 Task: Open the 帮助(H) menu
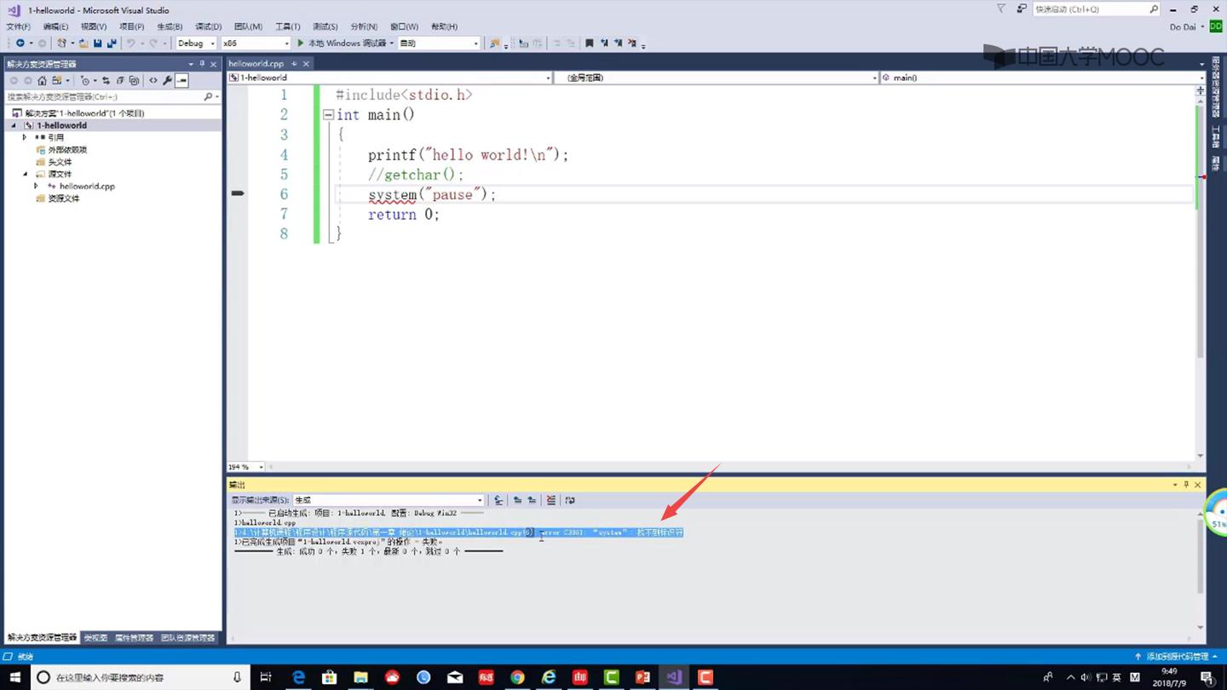coord(444,26)
